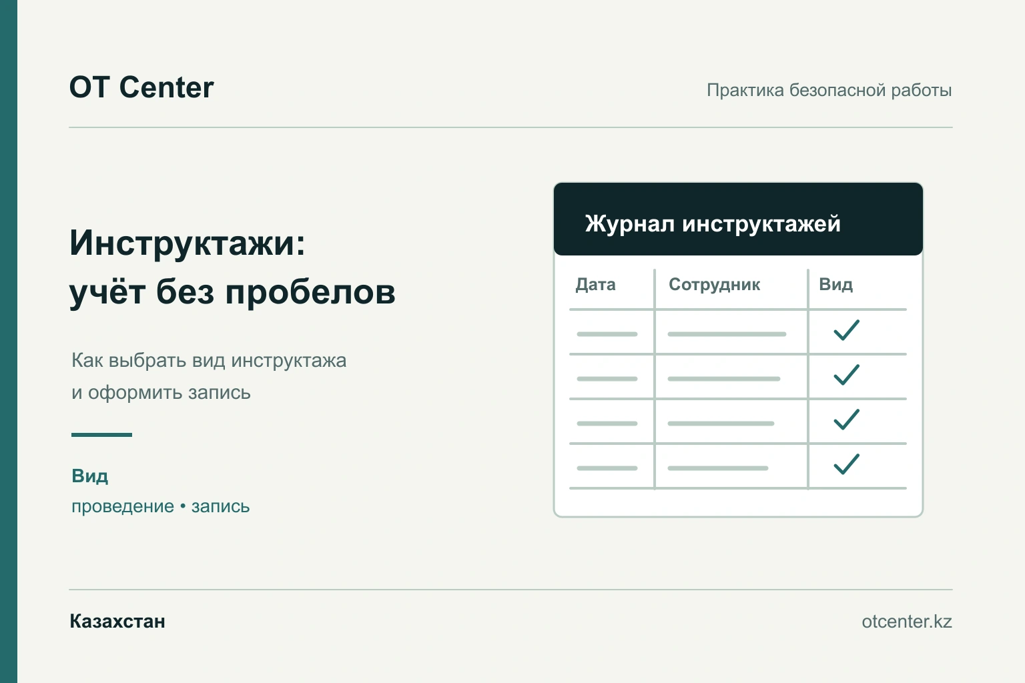The width and height of the screenshot is (1025, 683).
Task: Click the проведение • запись keywords line
Action: point(161,507)
